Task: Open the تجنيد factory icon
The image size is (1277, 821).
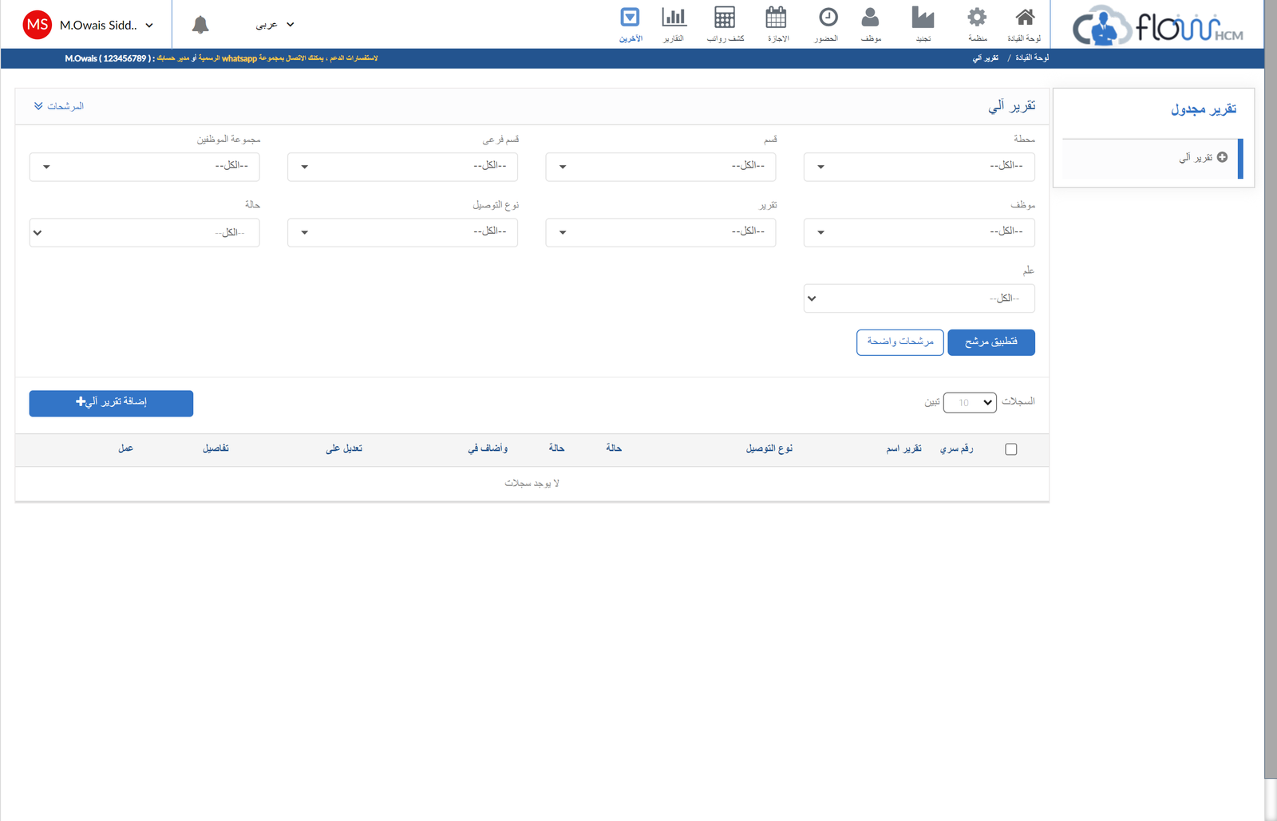Action: click(923, 18)
